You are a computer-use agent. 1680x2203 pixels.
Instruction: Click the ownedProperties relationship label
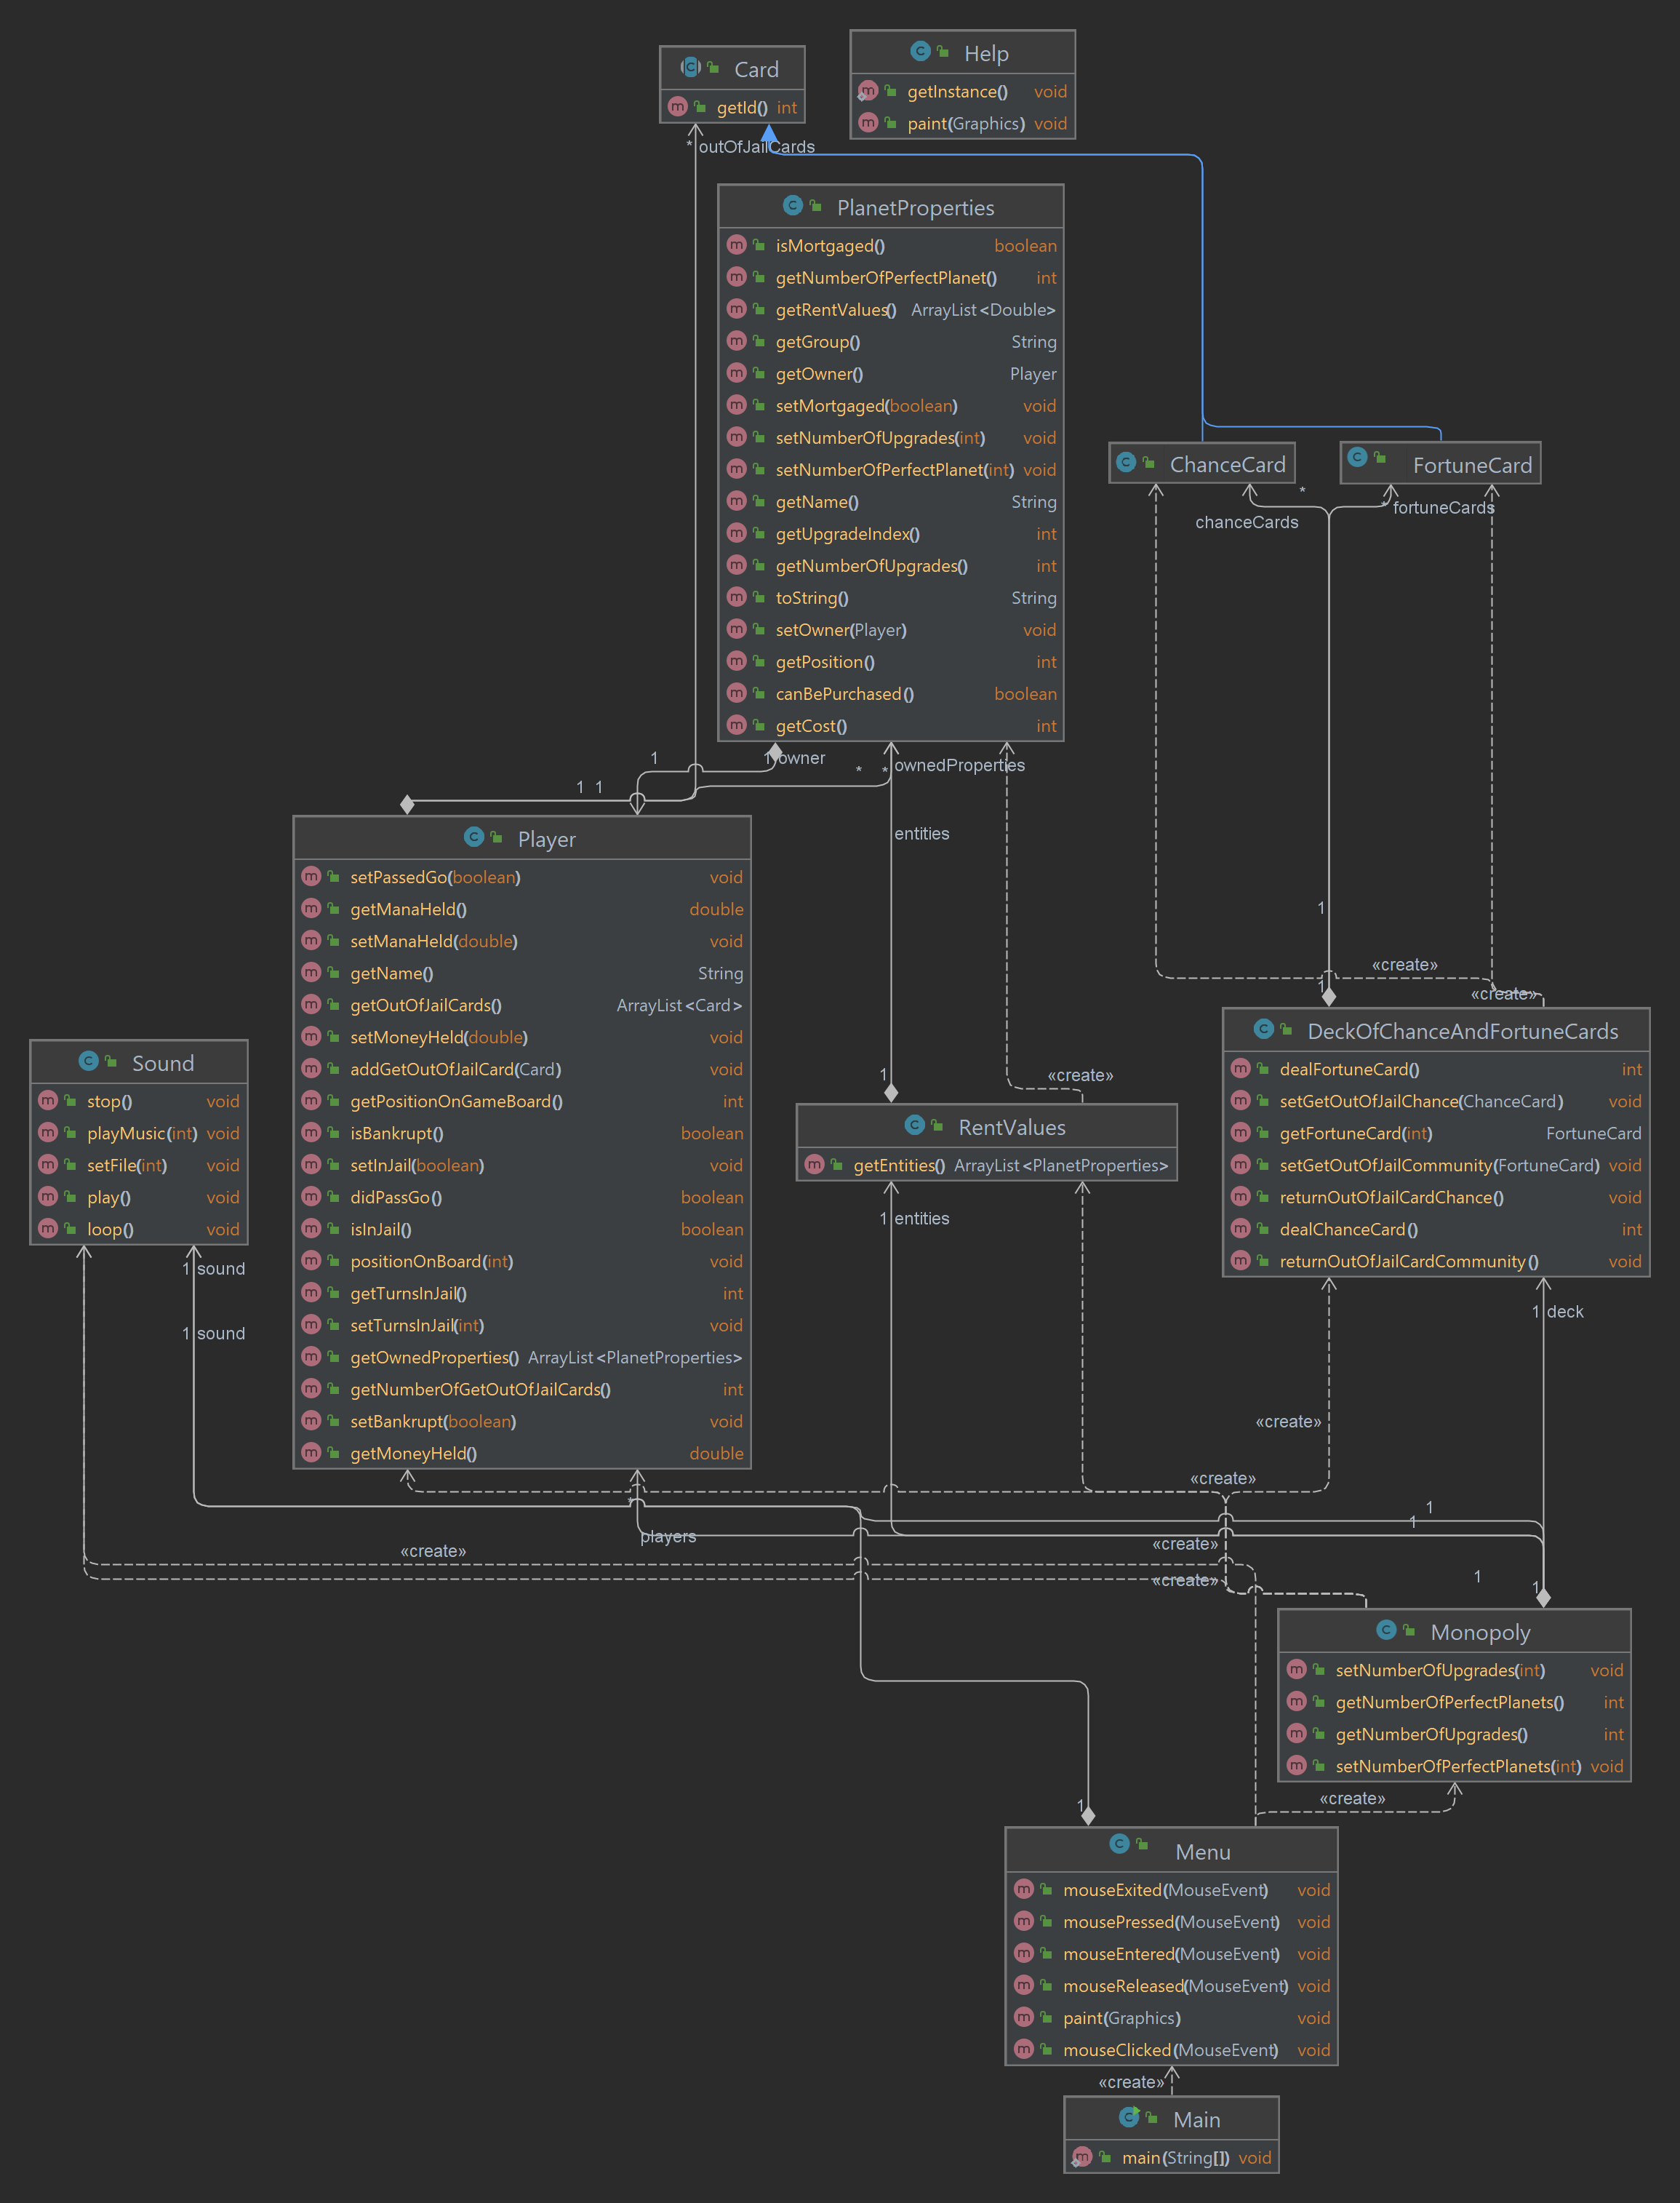pyautogui.click(x=959, y=765)
